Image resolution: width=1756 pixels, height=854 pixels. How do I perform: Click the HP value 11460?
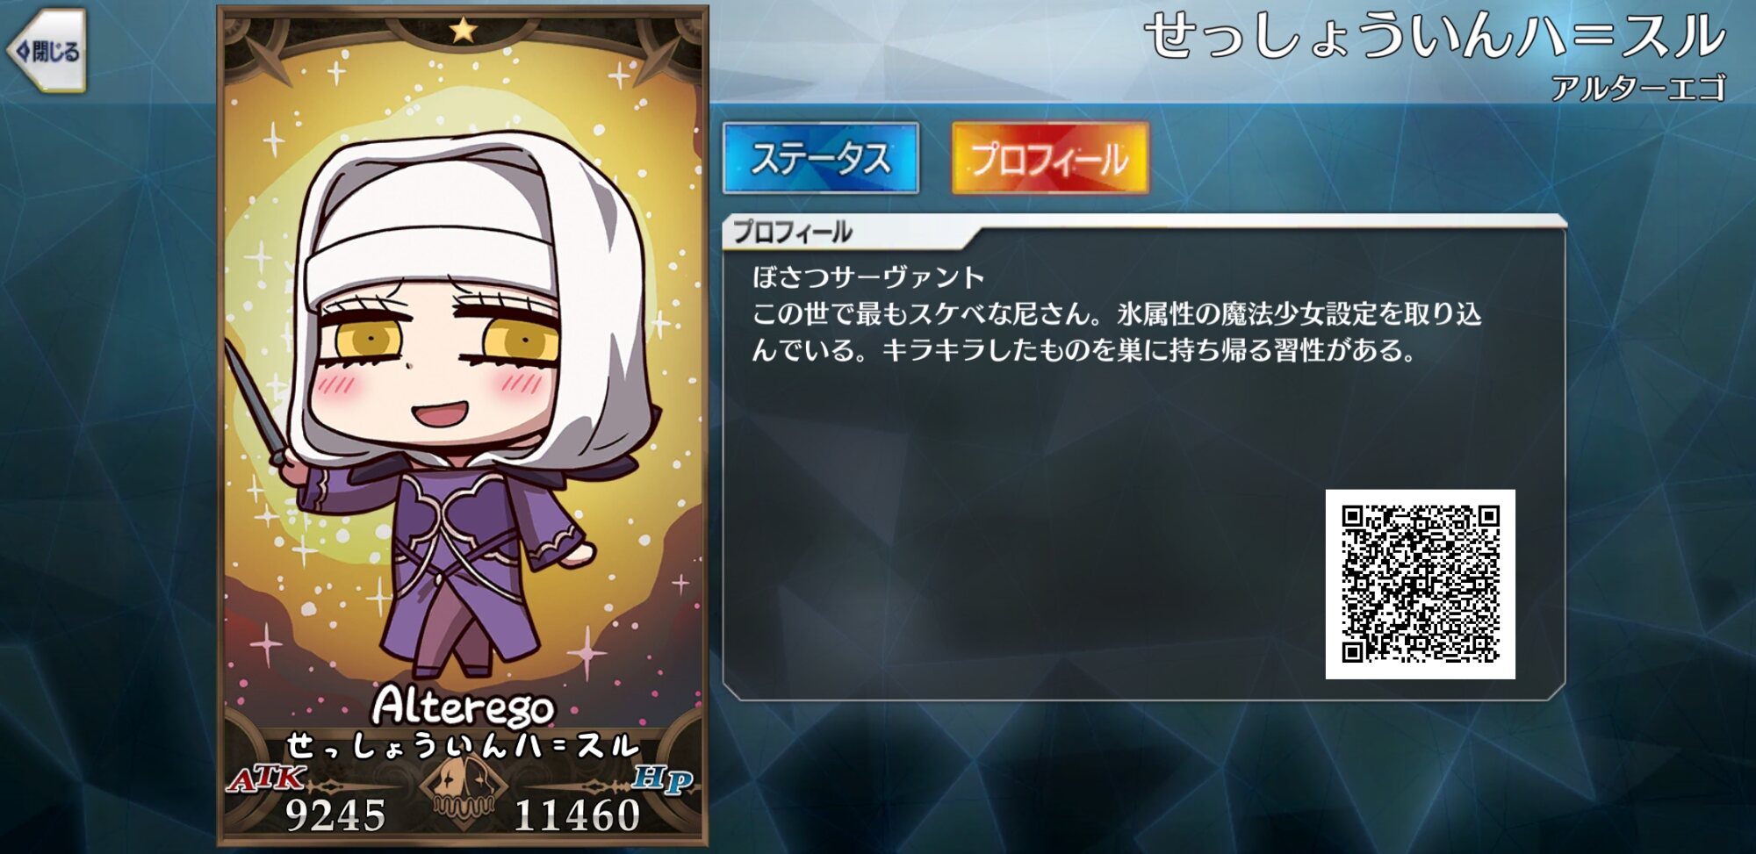pos(578,815)
